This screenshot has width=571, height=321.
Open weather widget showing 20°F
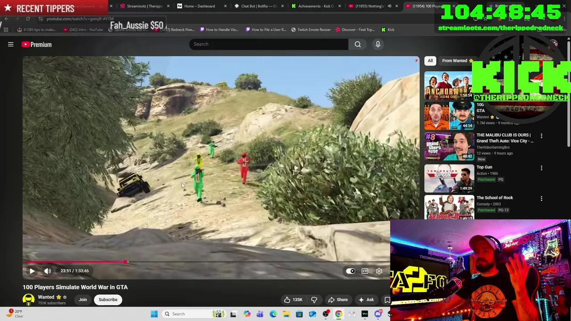tap(14, 314)
